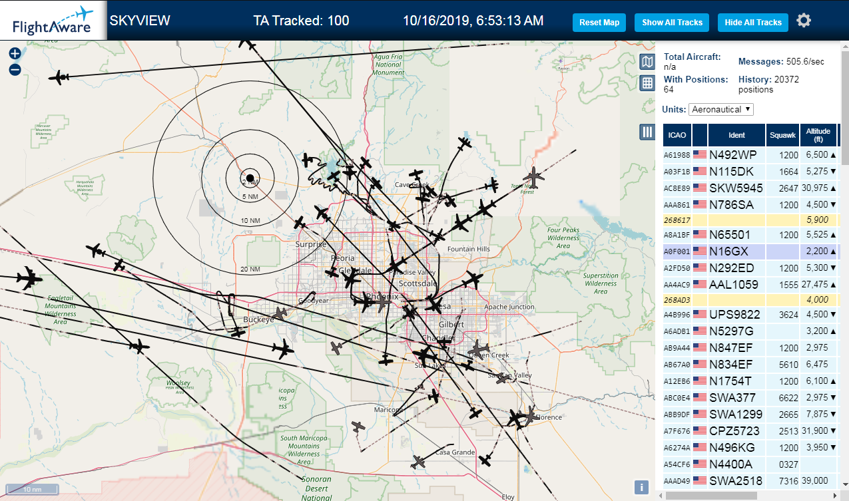
Task: Select the N292ED aircraft row
Action: tap(751, 267)
